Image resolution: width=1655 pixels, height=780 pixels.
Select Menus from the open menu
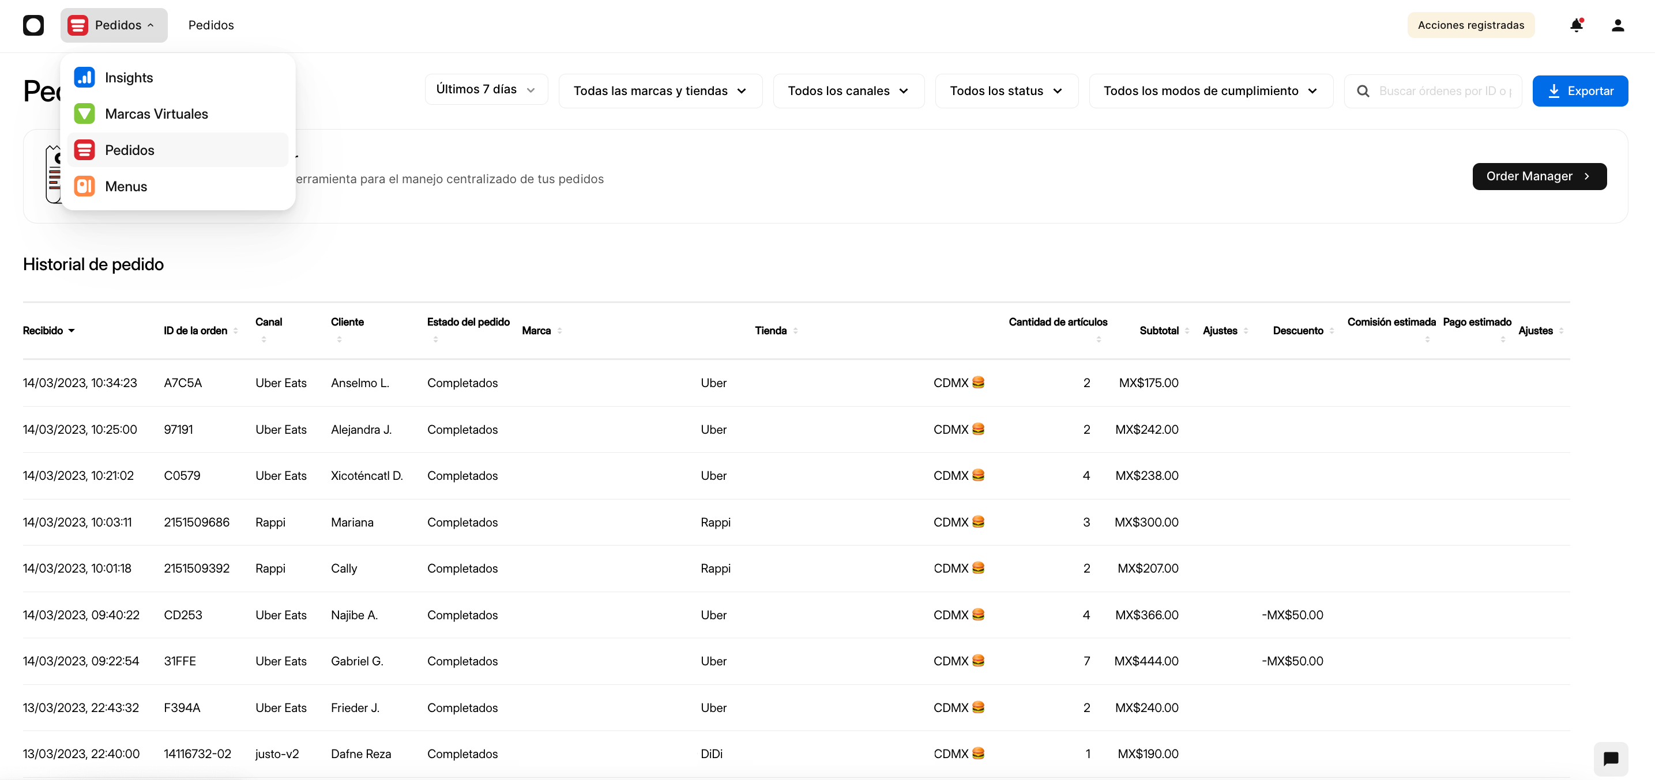tap(126, 186)
